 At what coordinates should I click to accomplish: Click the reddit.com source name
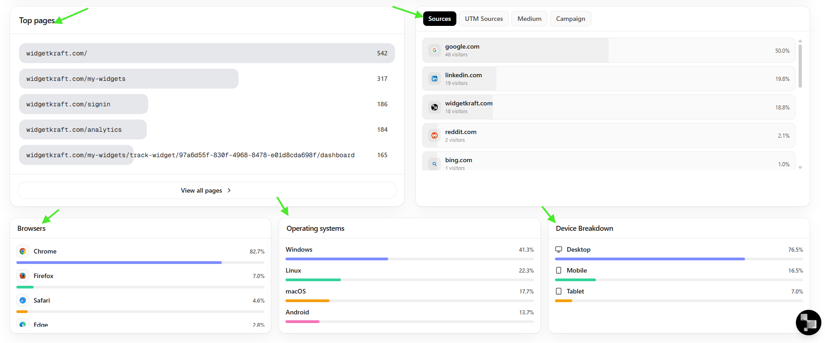pos(461,132)
